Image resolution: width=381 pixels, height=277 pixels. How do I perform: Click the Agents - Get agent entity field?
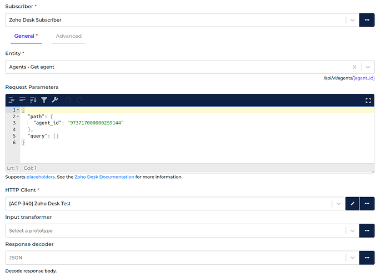point(190,67)
